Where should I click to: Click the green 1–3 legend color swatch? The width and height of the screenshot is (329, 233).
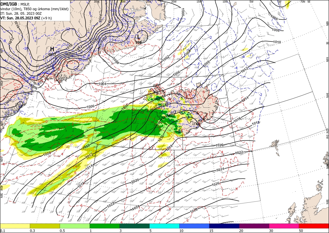105,226
